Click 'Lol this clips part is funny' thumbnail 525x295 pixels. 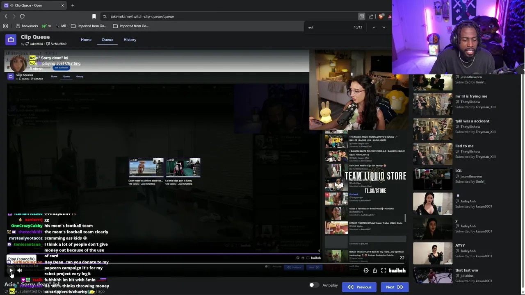tap(183, 168)
